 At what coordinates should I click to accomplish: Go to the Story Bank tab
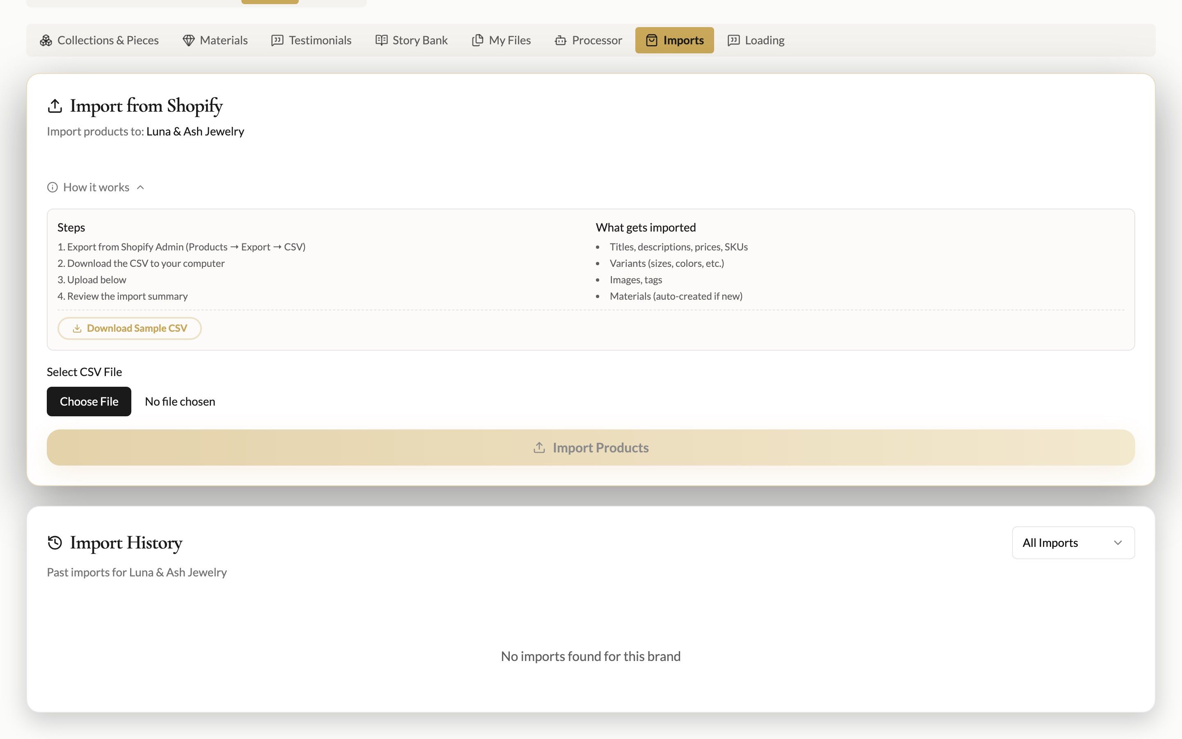(411, 40)
